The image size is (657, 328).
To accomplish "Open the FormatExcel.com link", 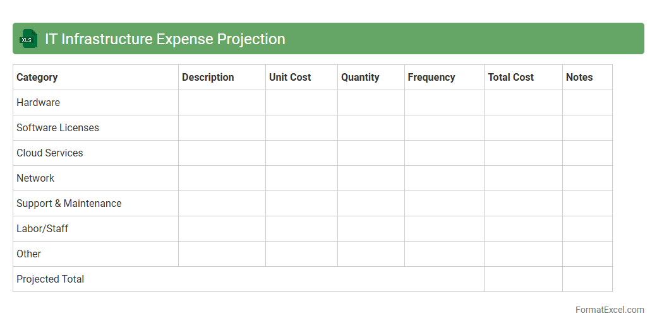I will click(x=610, y=310).
